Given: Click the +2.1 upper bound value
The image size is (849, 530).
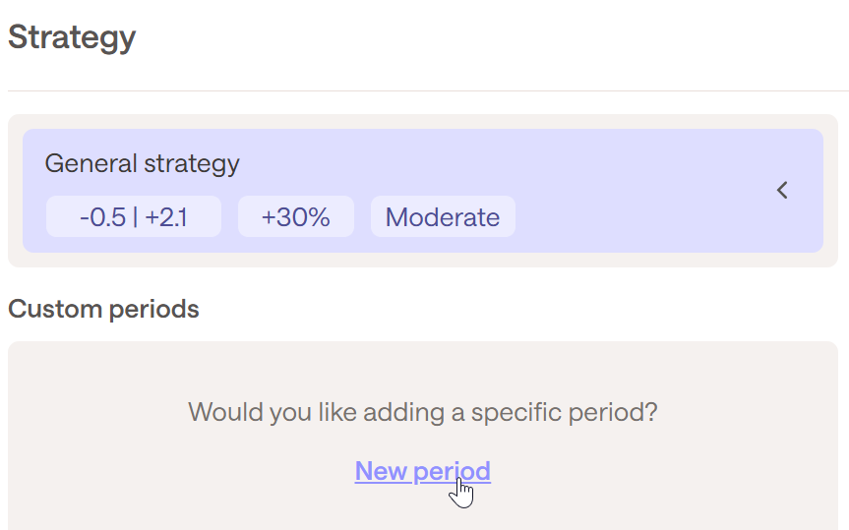Looking at the screenshot, I should pos(166,217).
